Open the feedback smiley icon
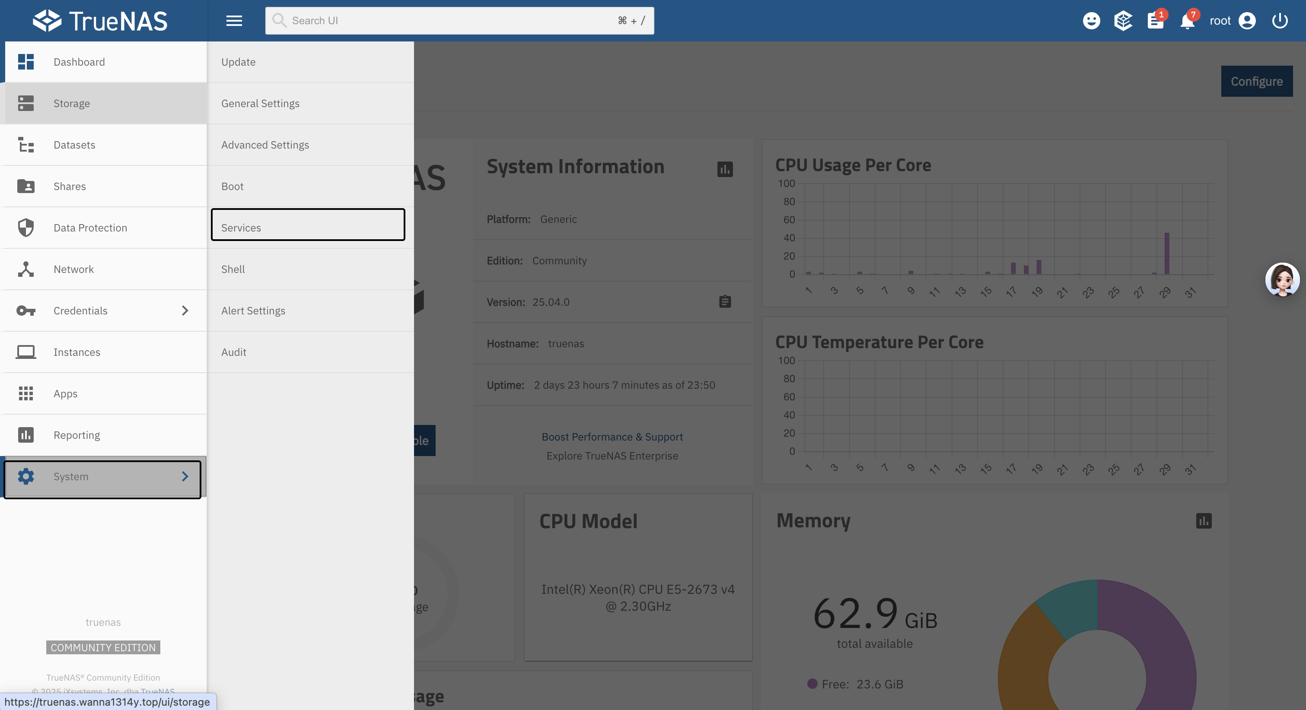 coord(1091,21)
